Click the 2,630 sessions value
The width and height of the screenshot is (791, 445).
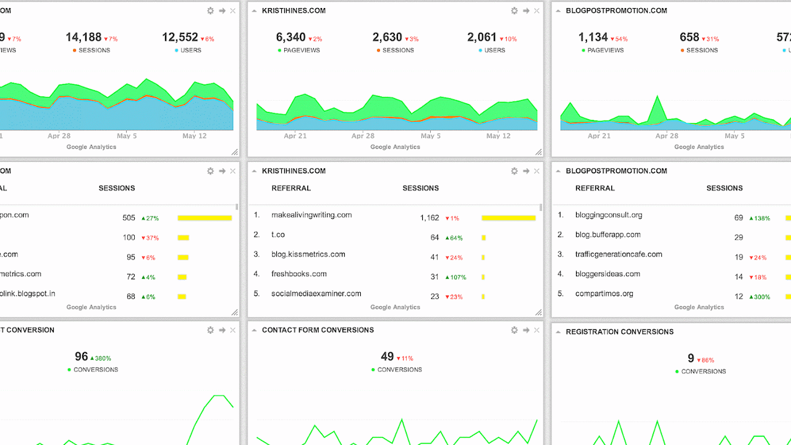(x=387, y=37)
